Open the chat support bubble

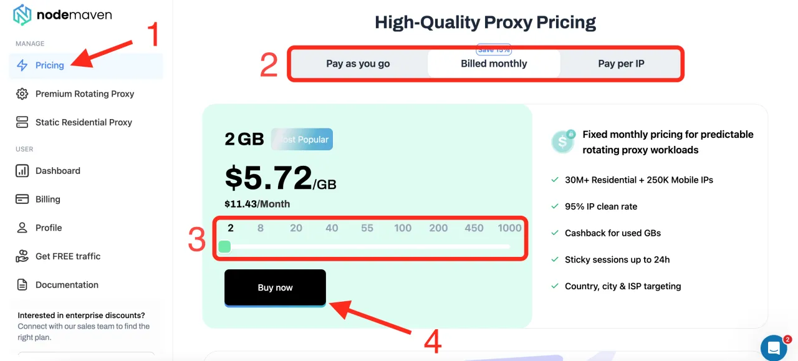tap(774, 348)
